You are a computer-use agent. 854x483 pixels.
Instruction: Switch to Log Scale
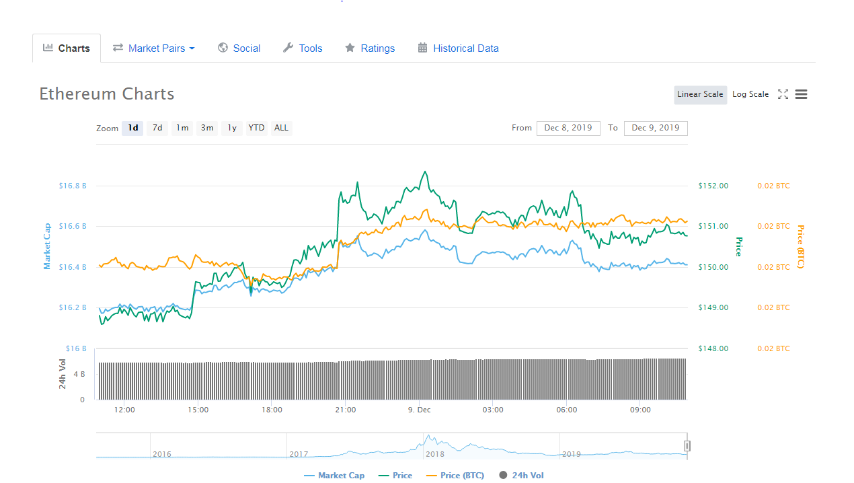(x=750, y=95)
